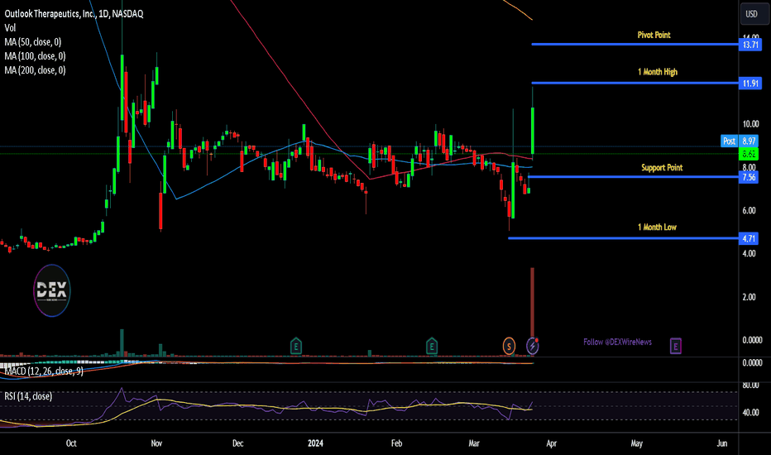Select the MA (100, close, 0) legend
The height and width of the screenshot is (455, 771).
point(35,56)
